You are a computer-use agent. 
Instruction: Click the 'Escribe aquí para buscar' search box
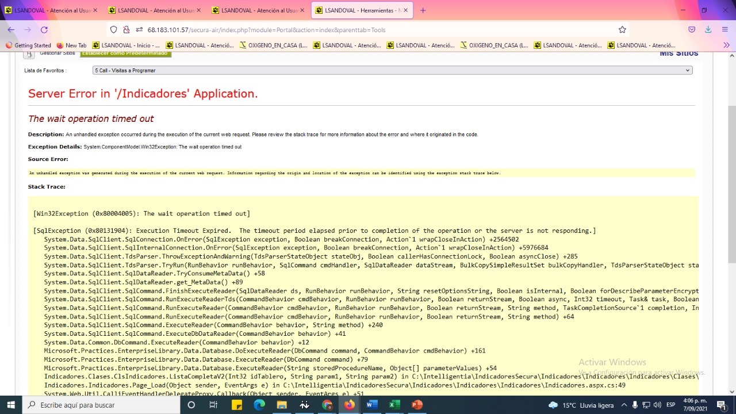101,405
